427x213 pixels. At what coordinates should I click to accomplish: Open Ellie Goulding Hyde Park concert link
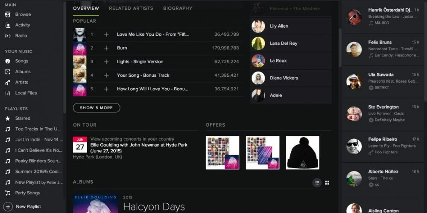coord(139,148)
